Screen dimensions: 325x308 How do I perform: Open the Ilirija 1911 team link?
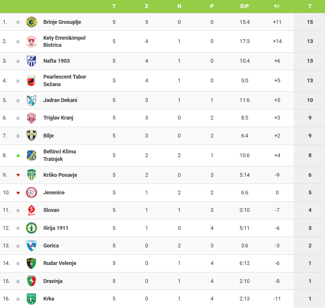pyautogui.click(x=56, y=228)
